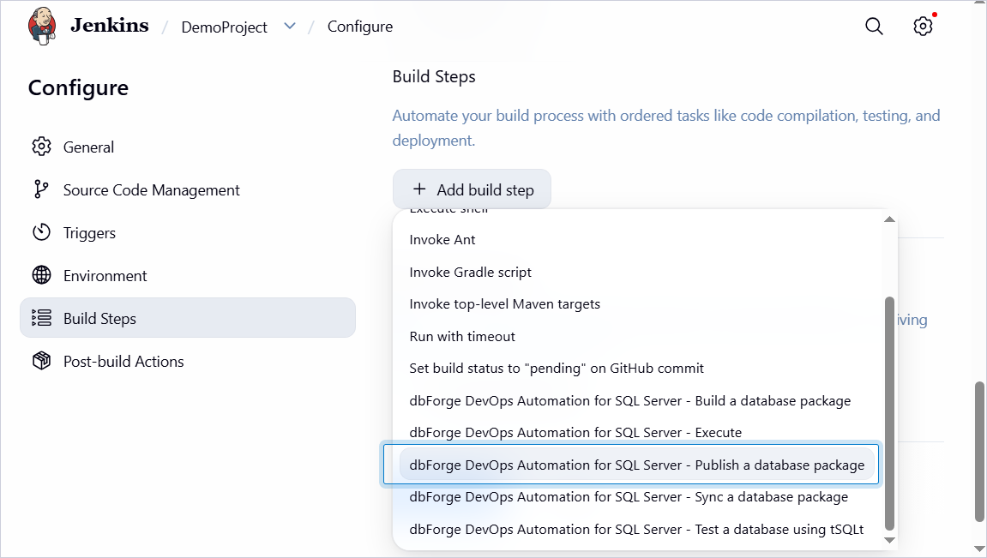Click the plus icon on Add build step
This screenshot has height=558, width=987.
419,189
